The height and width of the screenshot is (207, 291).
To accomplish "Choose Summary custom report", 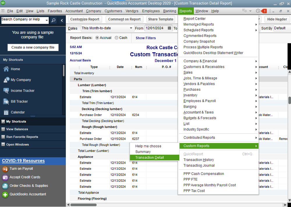I will [154, 152].
